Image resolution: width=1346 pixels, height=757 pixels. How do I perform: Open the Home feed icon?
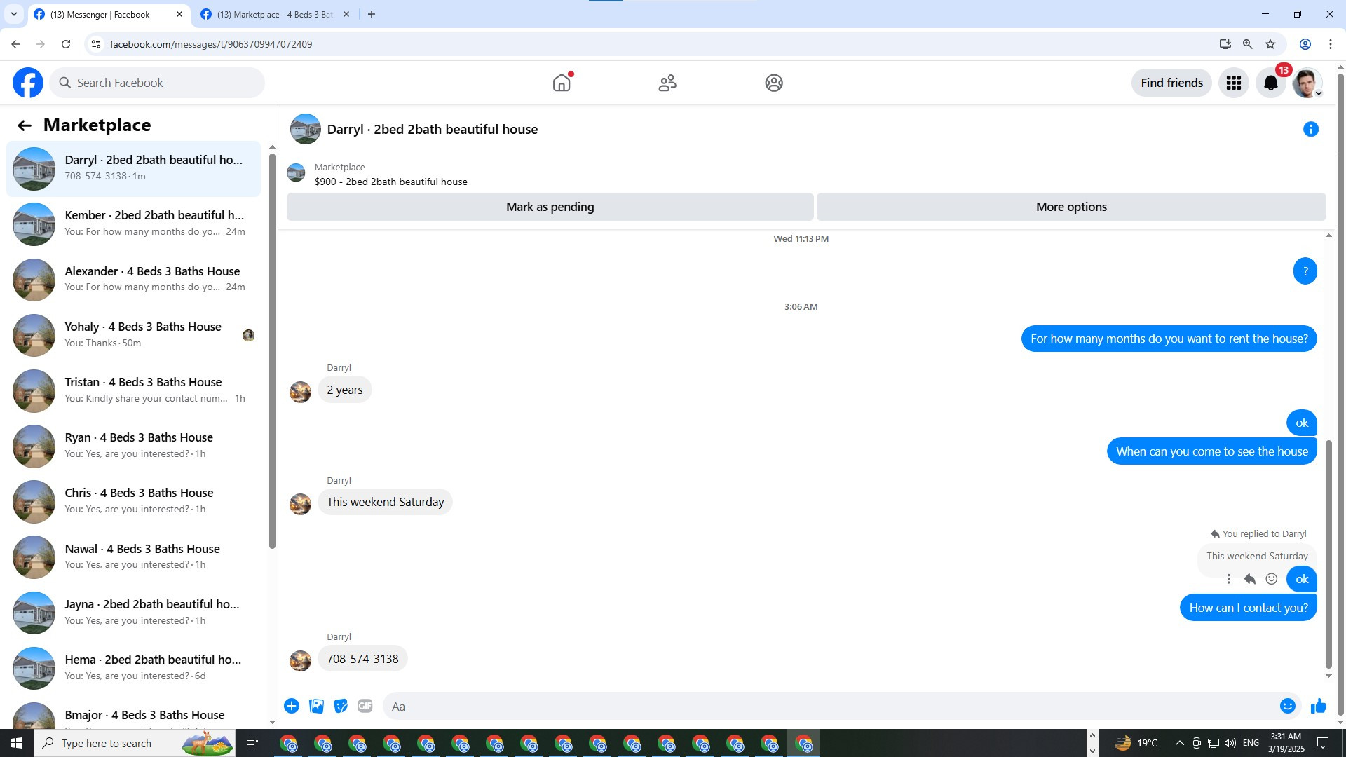tap(562, 83)
